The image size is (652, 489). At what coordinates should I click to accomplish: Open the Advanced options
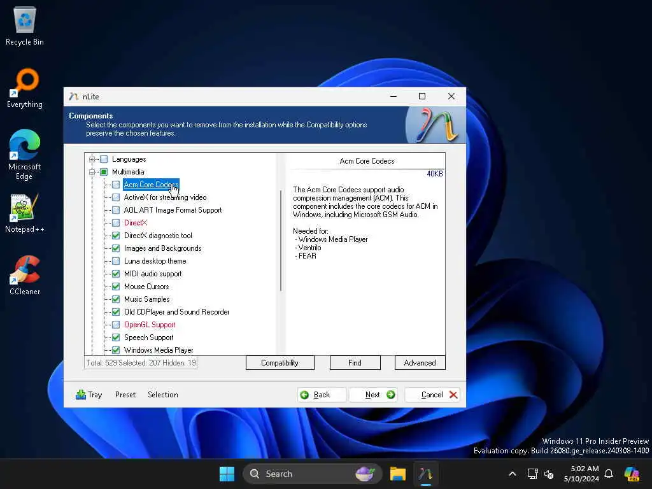(x=420, y=362)
